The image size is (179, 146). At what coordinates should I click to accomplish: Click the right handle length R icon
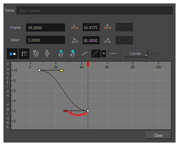[x=108, y=27]
